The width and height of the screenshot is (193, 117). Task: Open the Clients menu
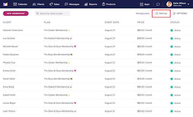38,4
